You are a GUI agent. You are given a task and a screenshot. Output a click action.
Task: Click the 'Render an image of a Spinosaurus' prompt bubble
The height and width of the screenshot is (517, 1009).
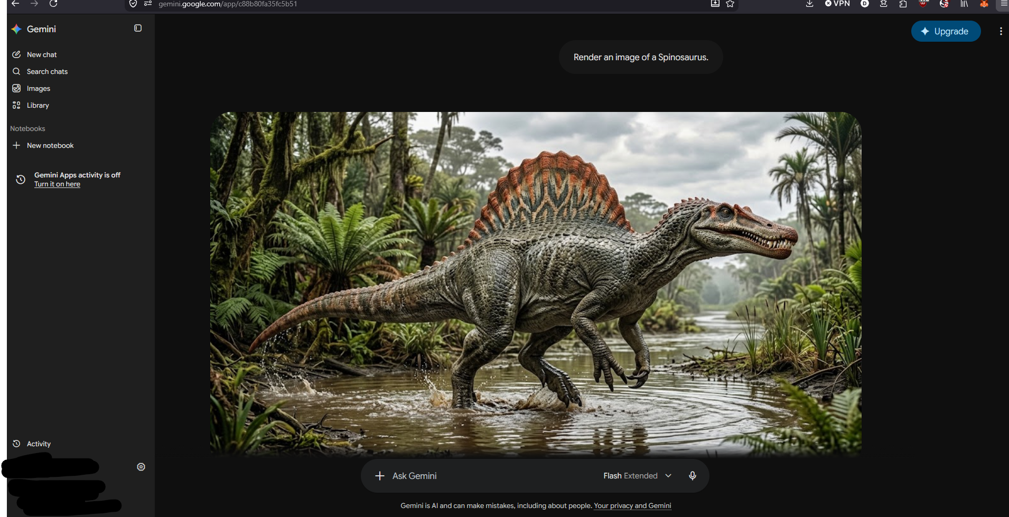tap(641, 57)
